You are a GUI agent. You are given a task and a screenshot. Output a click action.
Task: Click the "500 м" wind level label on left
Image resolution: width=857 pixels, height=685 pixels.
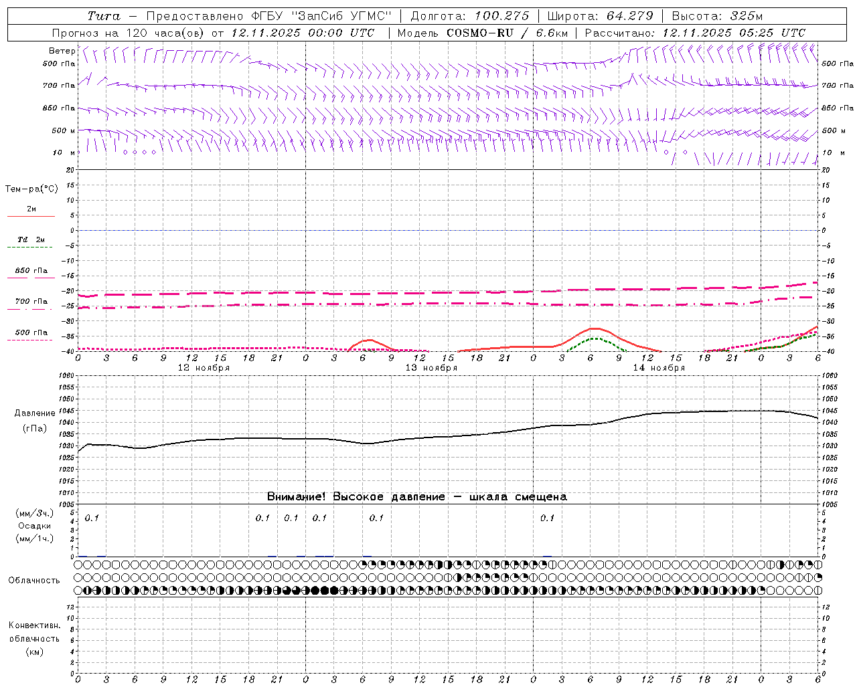point(64,130)
